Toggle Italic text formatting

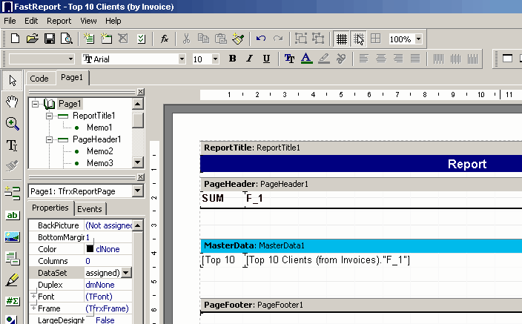249,59
